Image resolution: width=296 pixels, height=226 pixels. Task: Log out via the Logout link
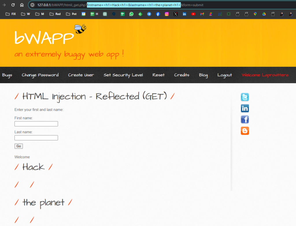click(x=225, y=75)
